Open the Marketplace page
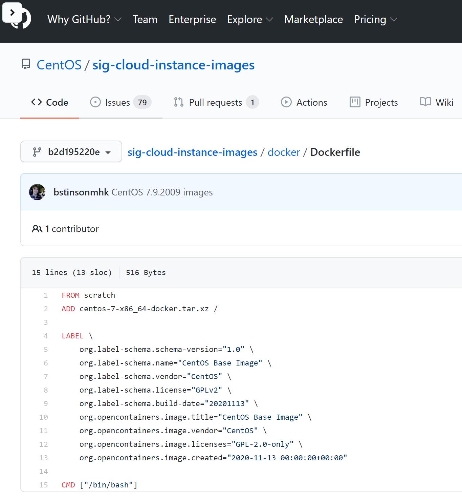Screen dimensions: 462x502 tap(313, 19)
